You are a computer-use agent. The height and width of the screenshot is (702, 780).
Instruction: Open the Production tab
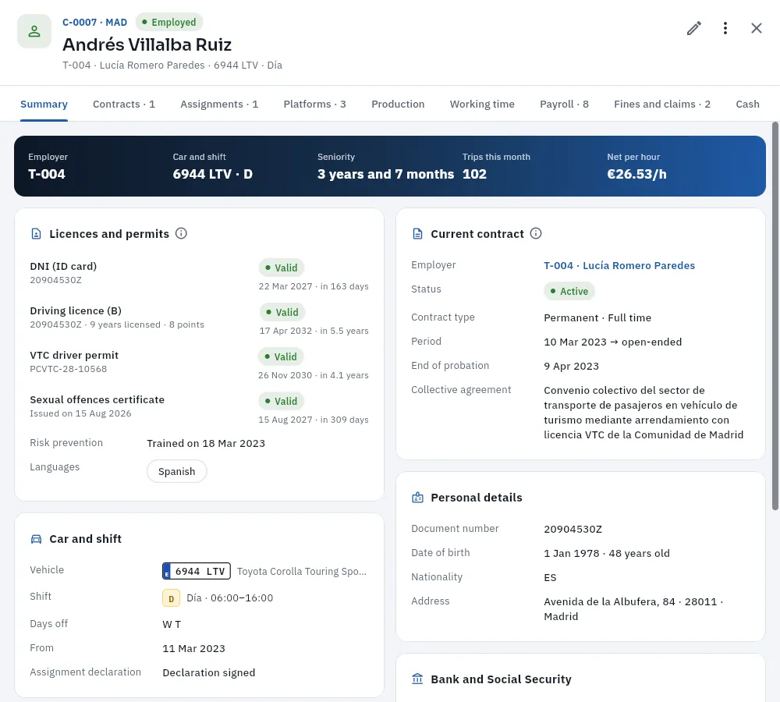click(x=398, y=104)
